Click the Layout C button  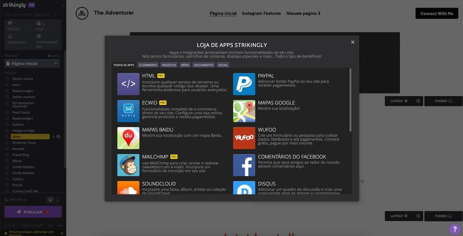coord(399,216)
